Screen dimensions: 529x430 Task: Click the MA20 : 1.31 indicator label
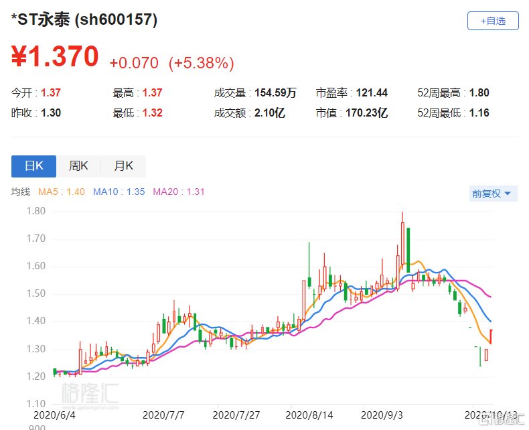click(179, 192)
